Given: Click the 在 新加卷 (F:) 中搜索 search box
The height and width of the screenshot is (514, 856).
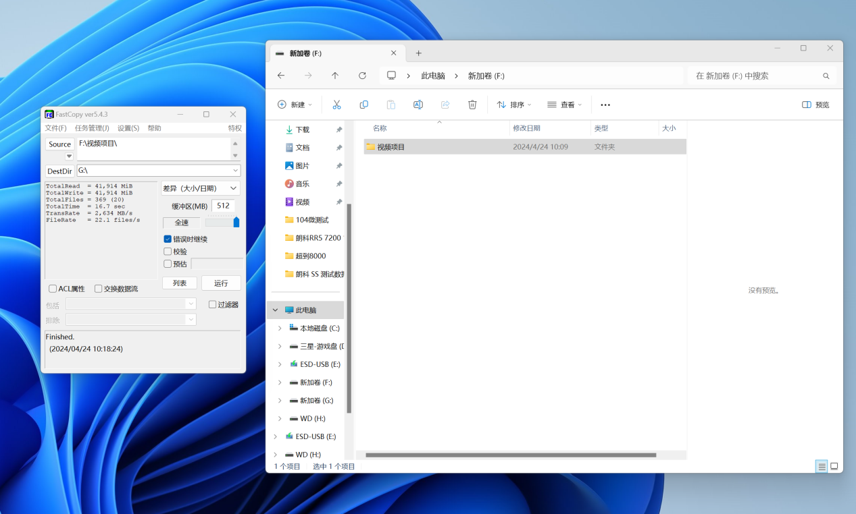Looking at the screenshot, I should pyautogui.click(x=757, y=76).
